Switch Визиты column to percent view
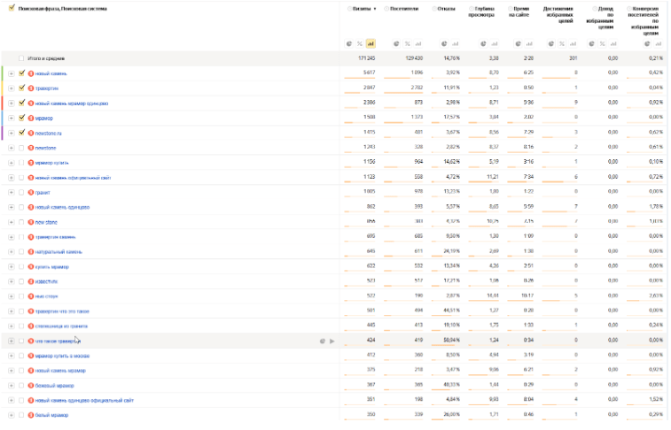The height and width of the screenshot is (430, 671). (x=360, y=43)
